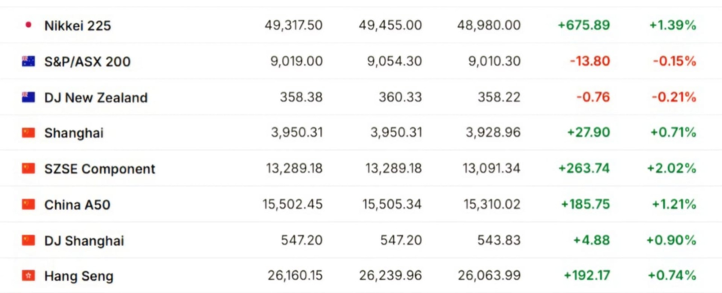Go to the SZSE Component index
722x293 pixels.
[x=100, y=169]
